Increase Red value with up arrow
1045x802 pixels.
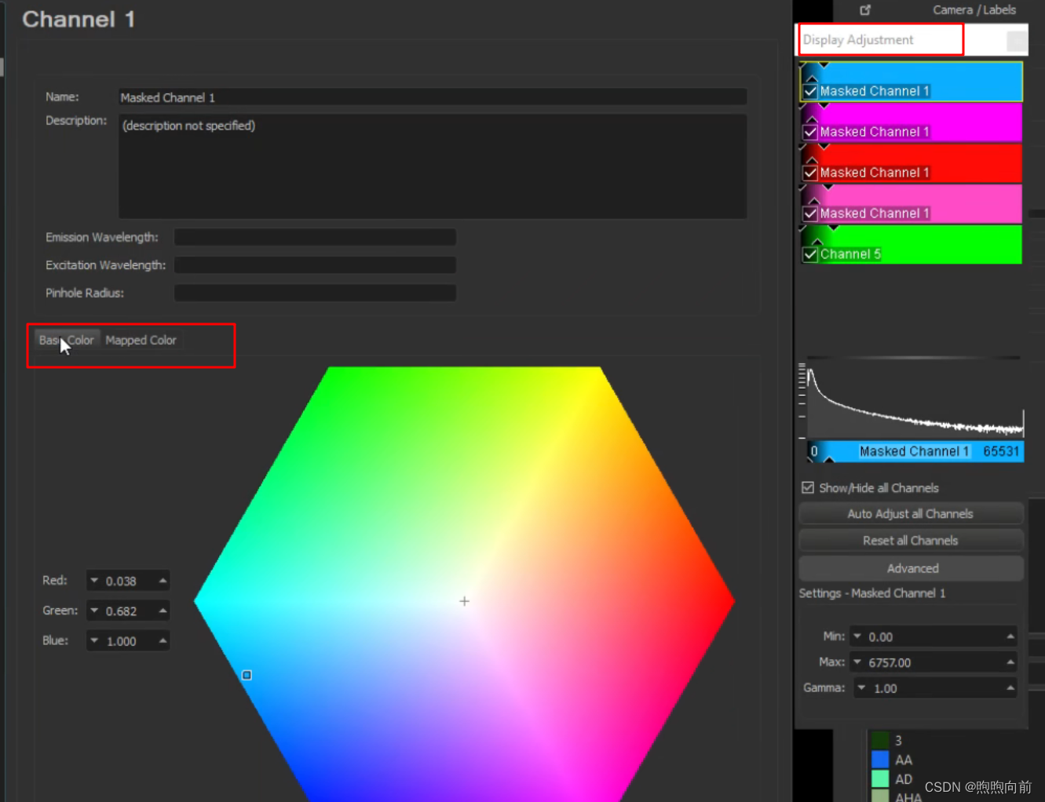pos(163,581)
